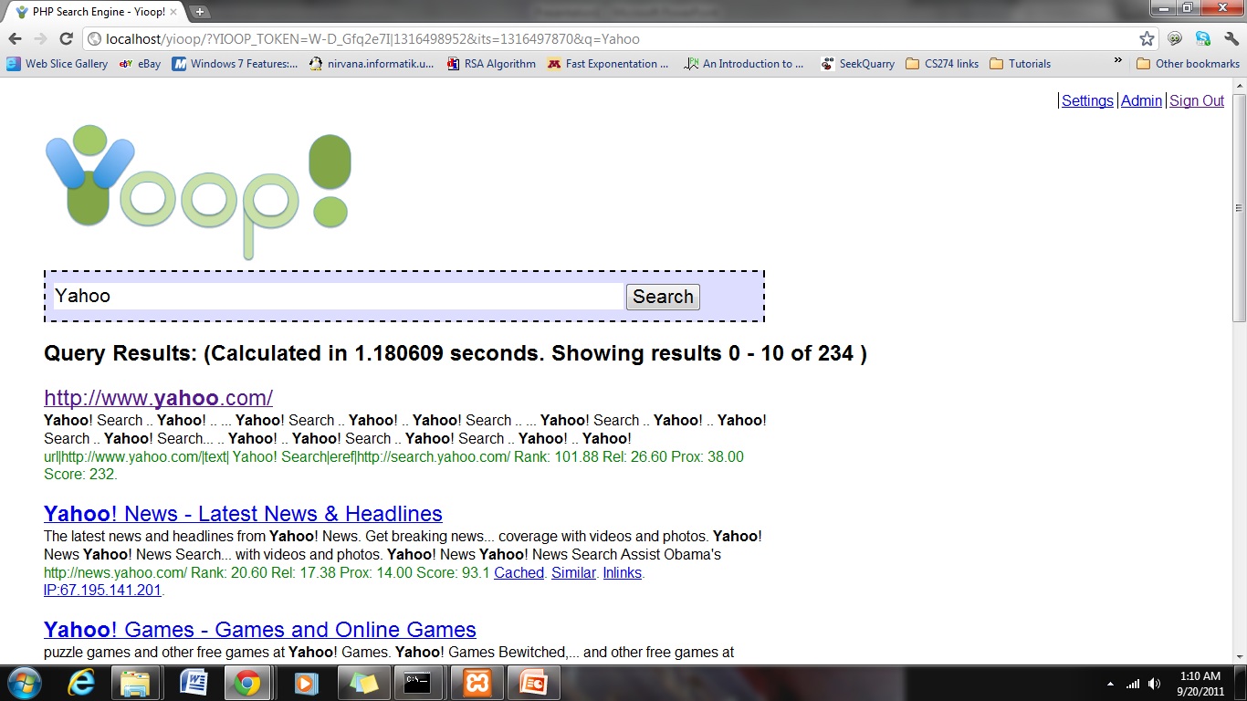1247x701 pixels.
Task: Open Yahoo! Games result link
Action: (x=260, y=630)
